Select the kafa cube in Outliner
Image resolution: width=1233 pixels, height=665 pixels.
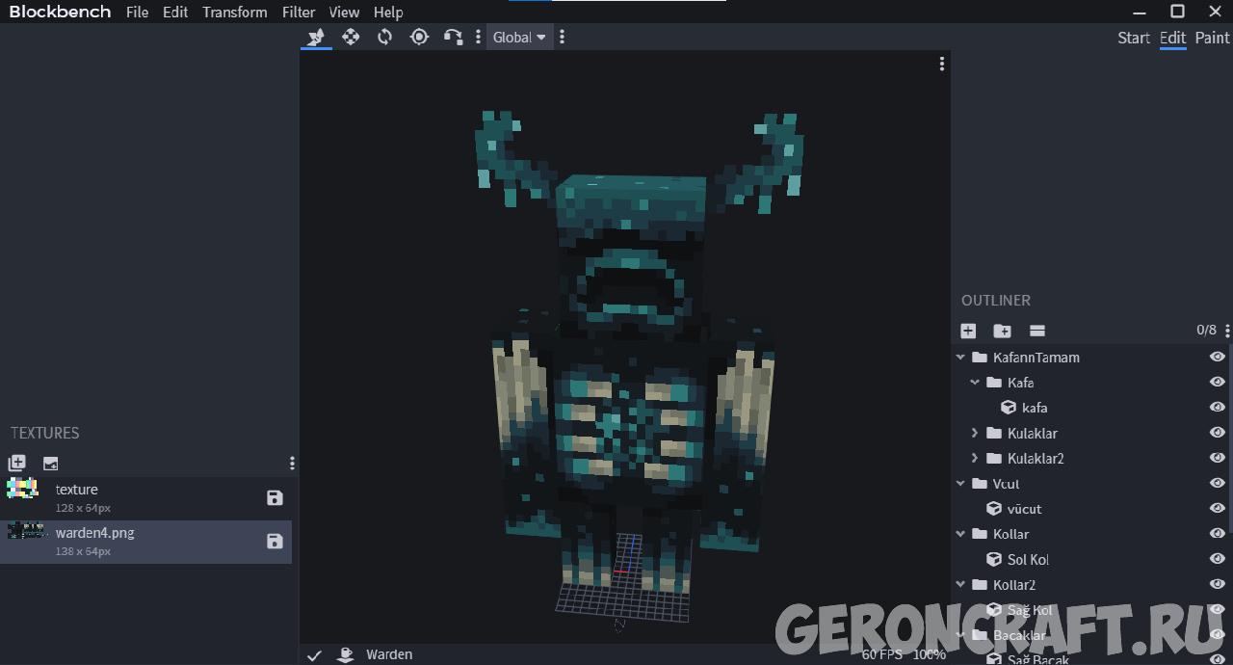click(1034, 408)
